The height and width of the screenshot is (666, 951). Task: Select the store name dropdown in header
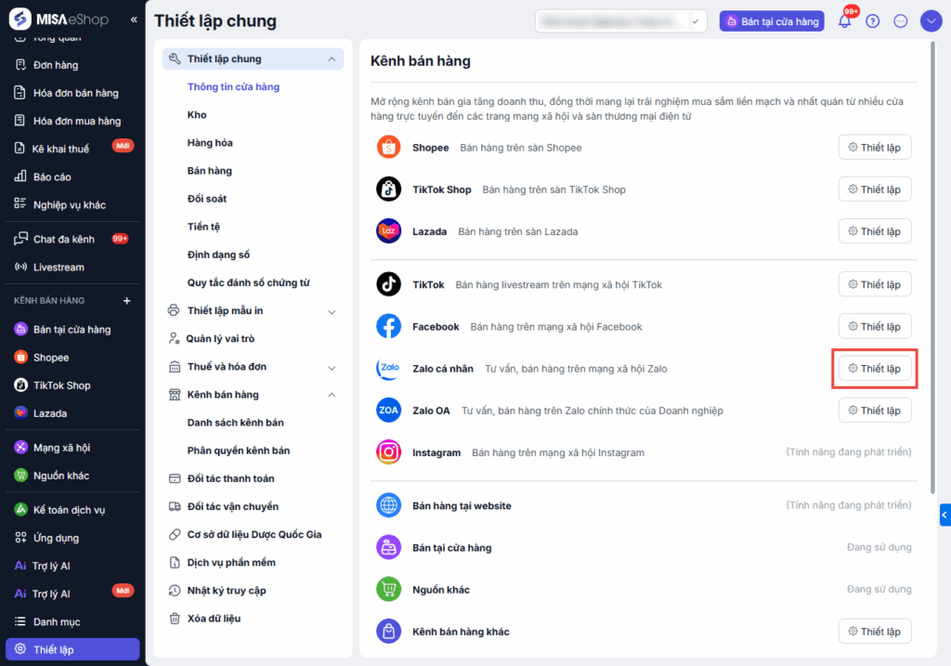coord(621,21)
